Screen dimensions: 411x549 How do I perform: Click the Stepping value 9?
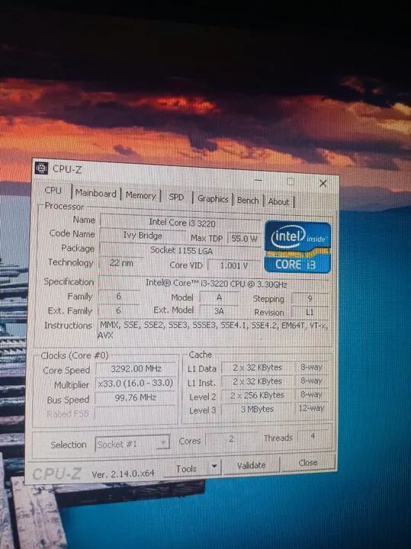click(310, 299)
